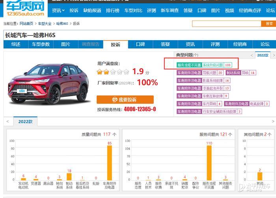
Task: Click the 其他 bar showing 2
Action: pos(260,176)
